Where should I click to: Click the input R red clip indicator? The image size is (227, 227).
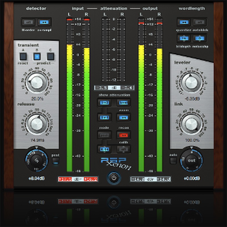[x=87, y=19]
